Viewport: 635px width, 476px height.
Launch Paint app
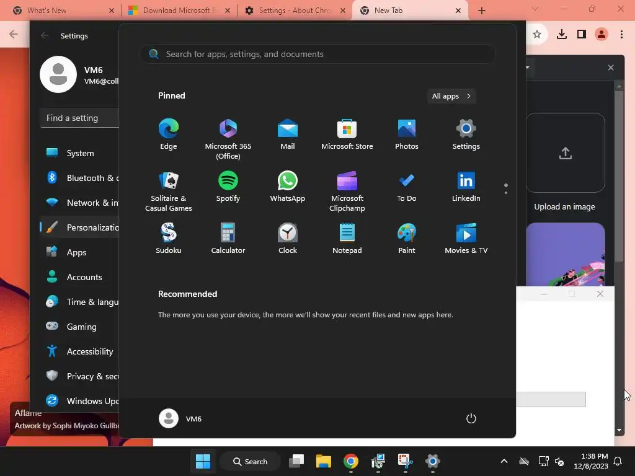point(407,239)
